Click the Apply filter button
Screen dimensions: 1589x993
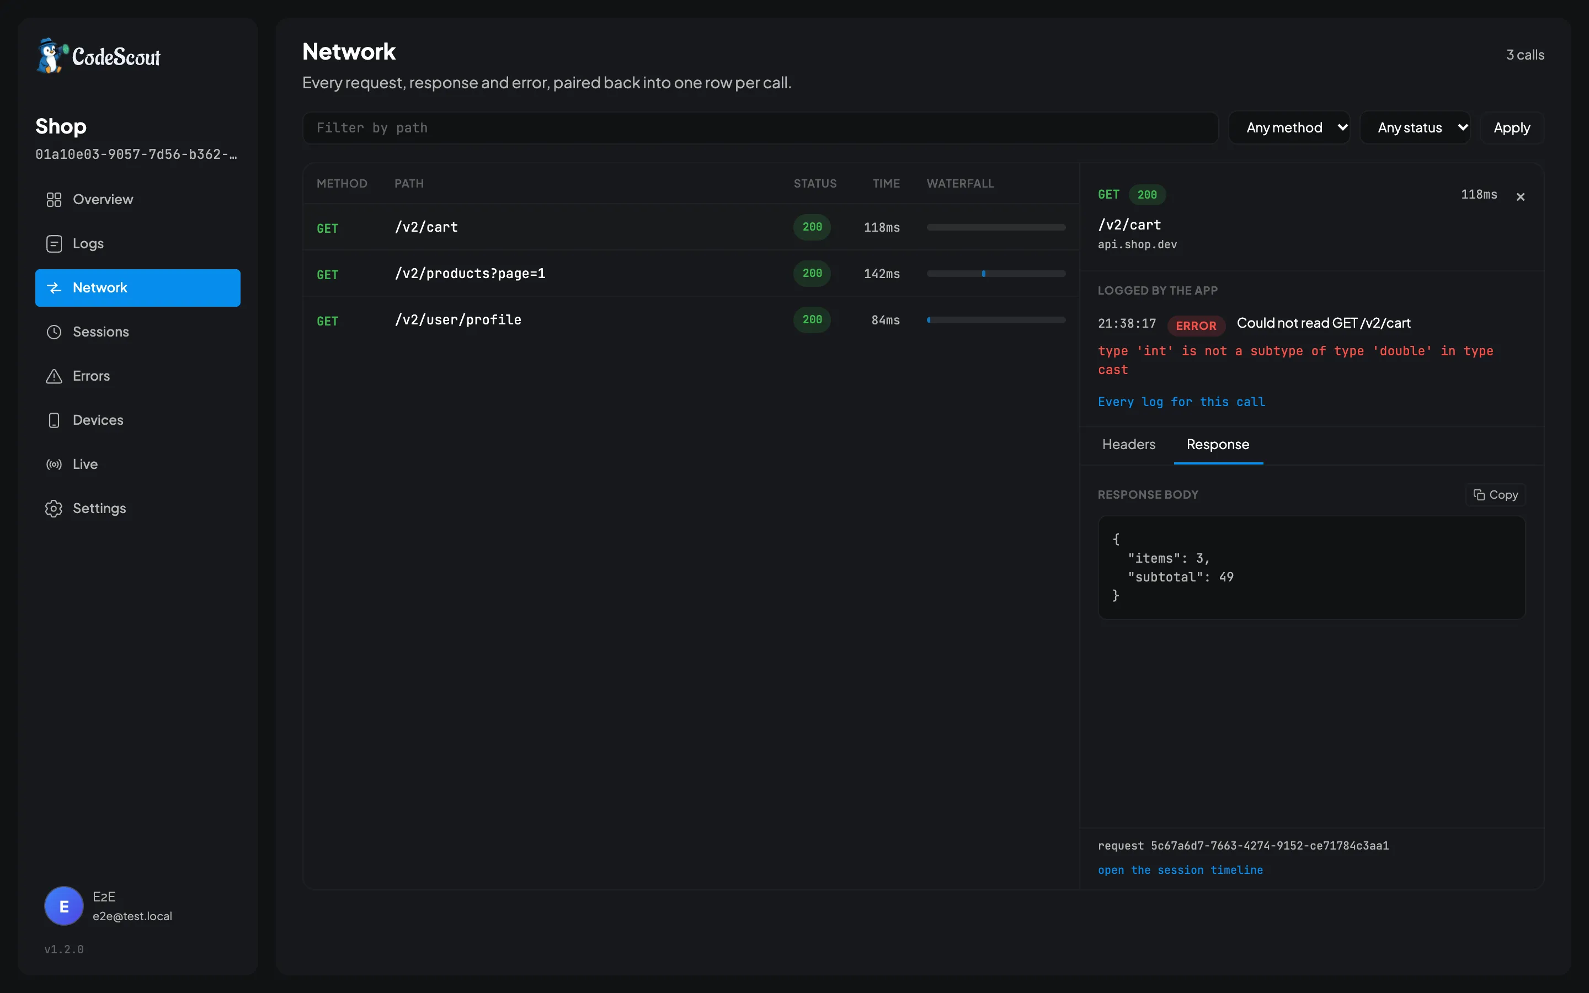point(1512,127)
